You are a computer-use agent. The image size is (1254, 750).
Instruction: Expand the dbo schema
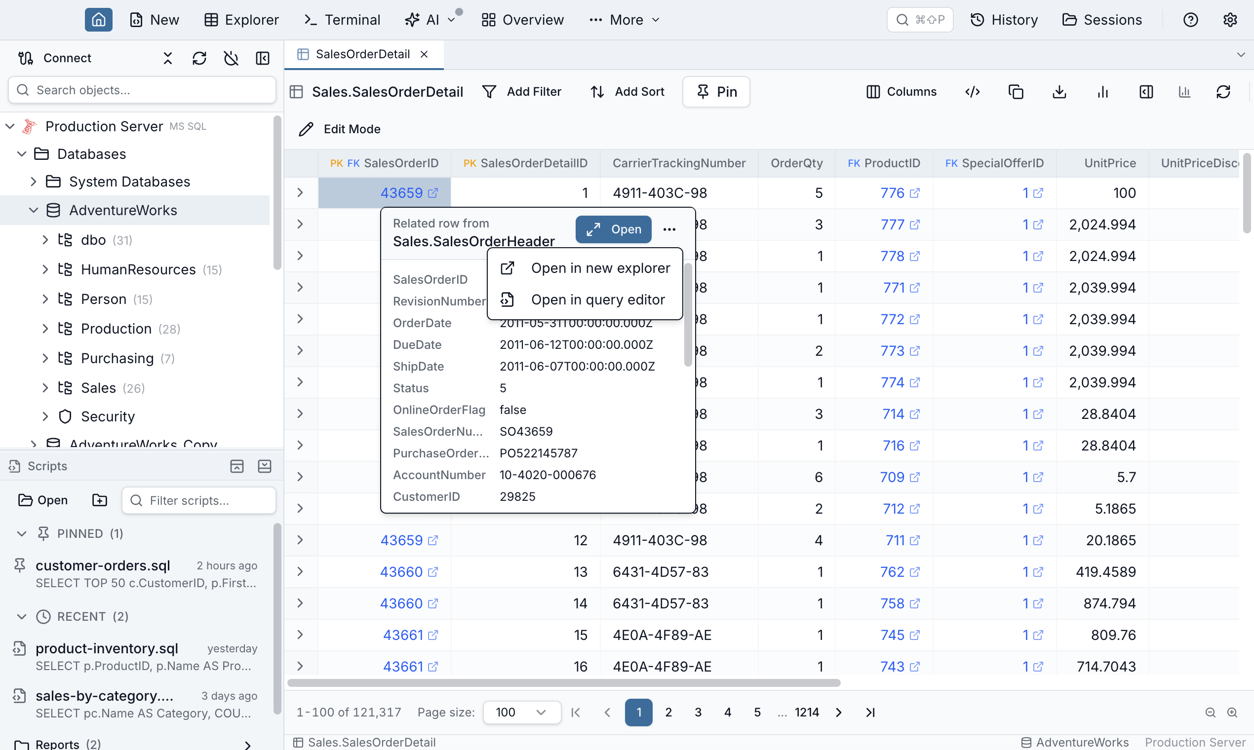45,240
